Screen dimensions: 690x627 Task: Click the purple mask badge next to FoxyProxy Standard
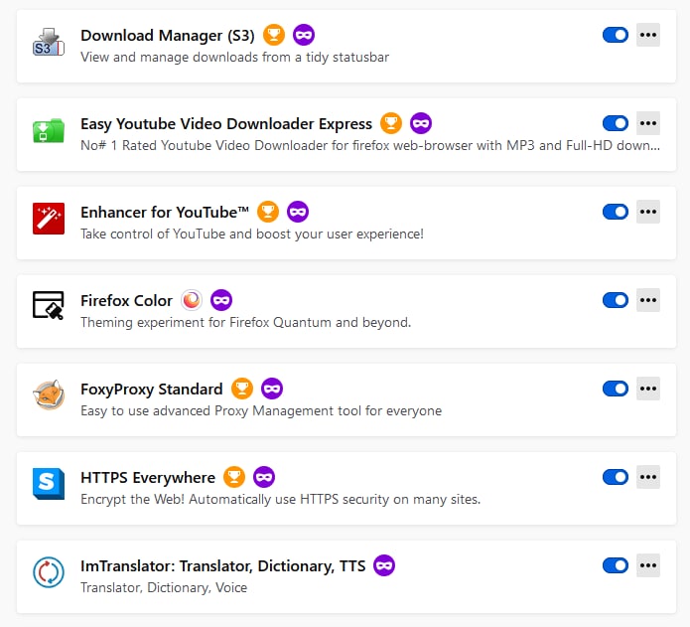click(272, 389)
